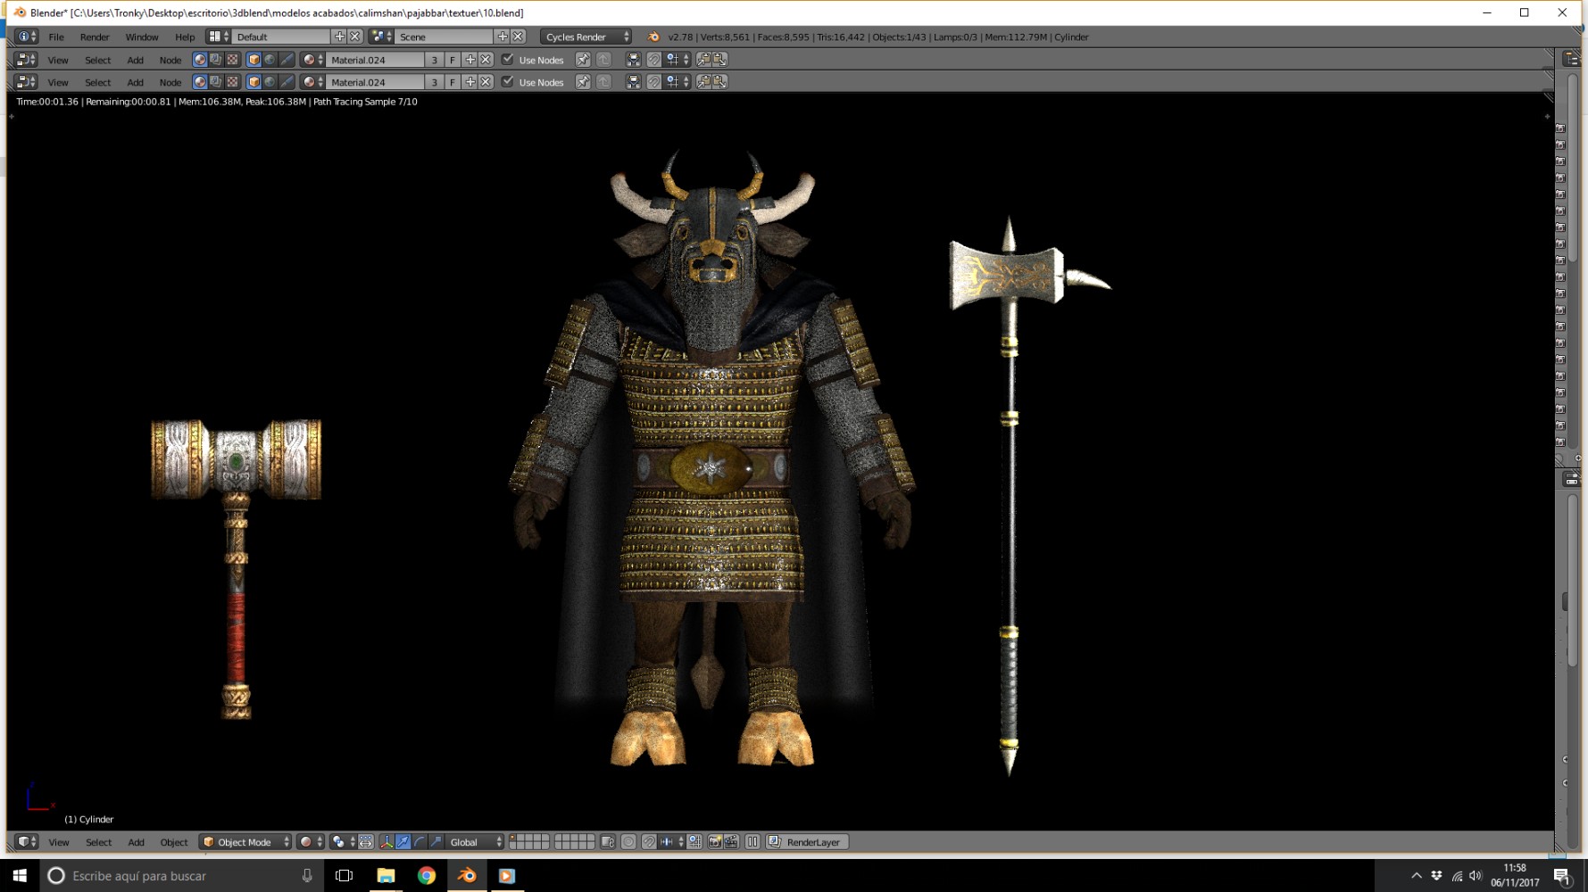This screenshot has width=1588, height=892.
Task: Toggle Use Nodes checkbox in lower header
Action: (507, 82)
